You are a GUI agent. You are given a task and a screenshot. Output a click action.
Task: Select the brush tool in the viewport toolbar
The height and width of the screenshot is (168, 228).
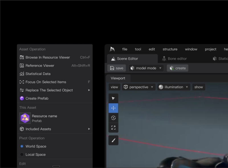pos(113,140)
